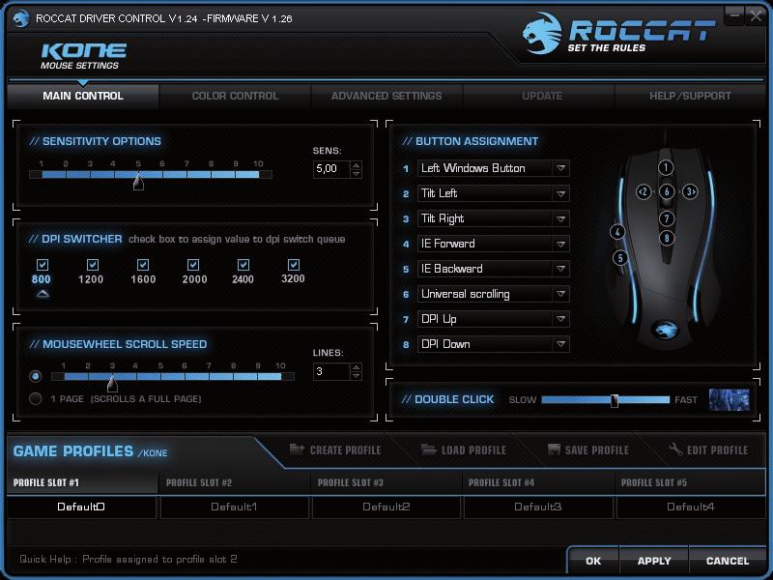Click the double click speed slider handle
This screenshot has width=773, height=580.
615,400
